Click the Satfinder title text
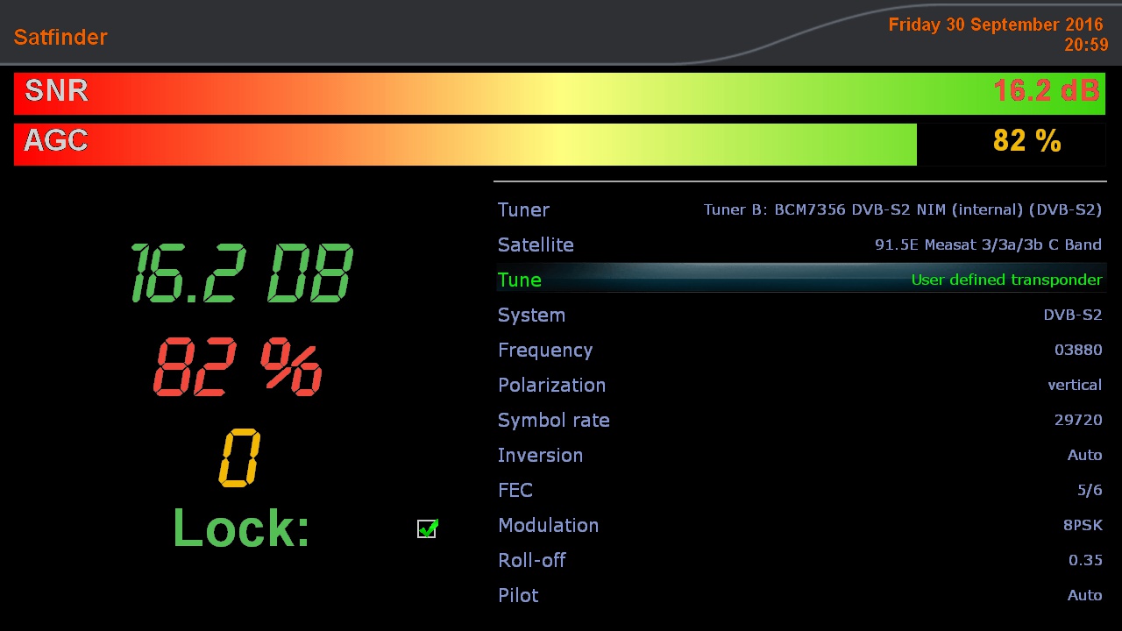Viewport: 1122px width, 631px height. click(x=60, y=37)
